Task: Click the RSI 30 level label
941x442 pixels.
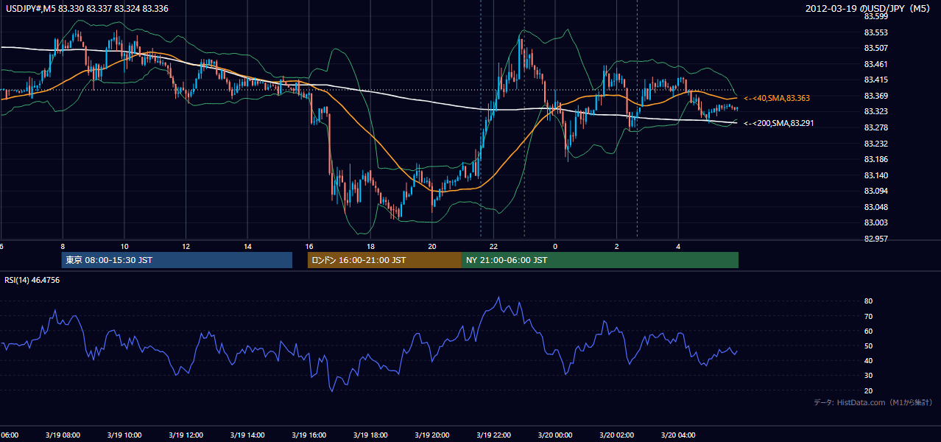Action: 868,376
